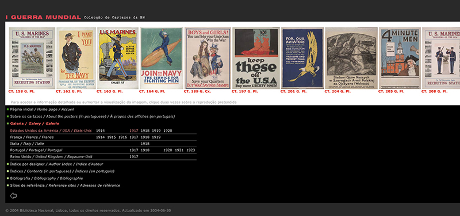Select the Italia / Italy country label
The height and width of the screenshot is (216, 460).
pos(27,143)
